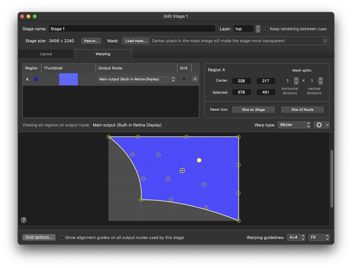Screen dimensions: 352x268
Task: Enable alignment guides on all output routes
Action: pos(62,237)
